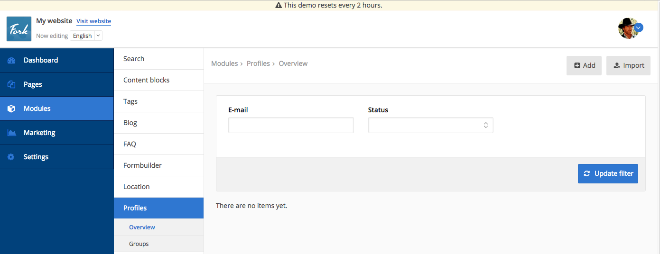Image resolution: width=660 pixels, height=254 pixels.
Task: Click the Settings gear icon
Action: coord(11,157)
